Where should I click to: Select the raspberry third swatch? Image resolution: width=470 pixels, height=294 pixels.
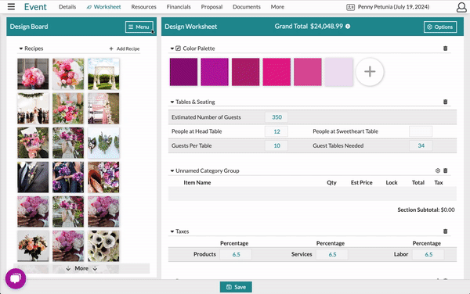pos(245,72)
